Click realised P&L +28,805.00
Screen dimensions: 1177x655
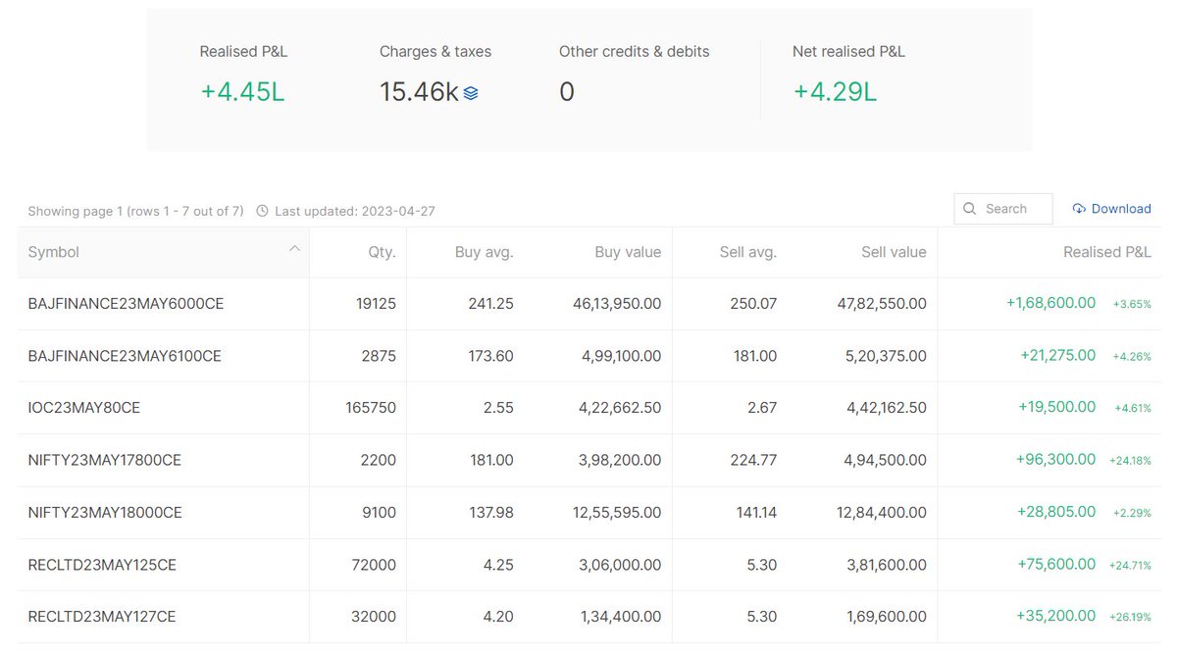[x=1057, y=512]
